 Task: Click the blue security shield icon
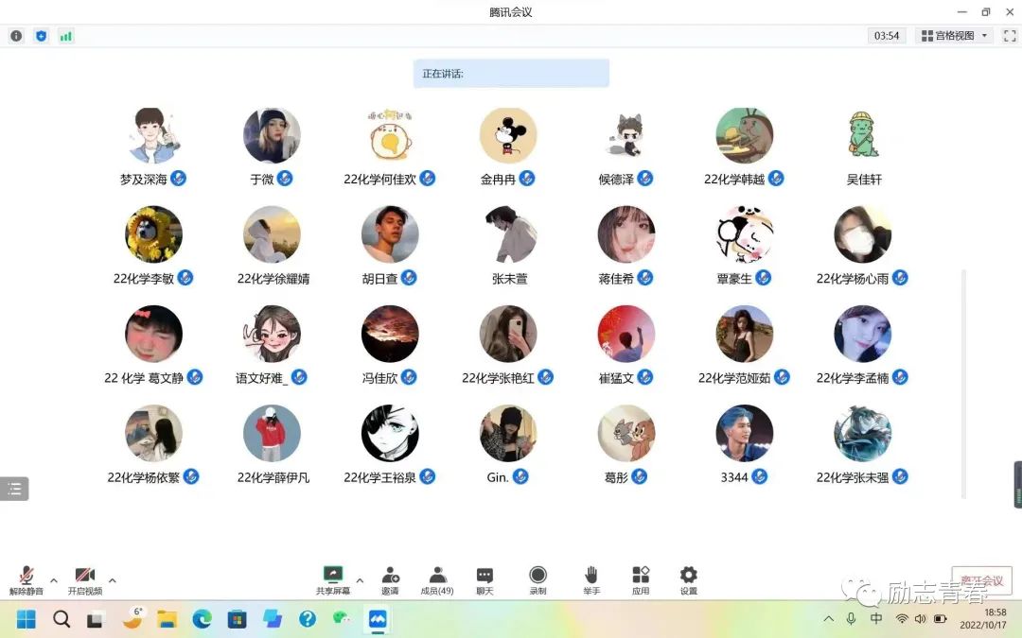click(x=41, y=36)
